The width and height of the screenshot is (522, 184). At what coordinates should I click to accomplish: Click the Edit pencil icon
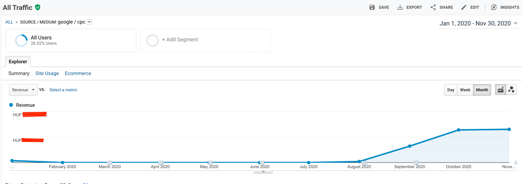point(464,7)
